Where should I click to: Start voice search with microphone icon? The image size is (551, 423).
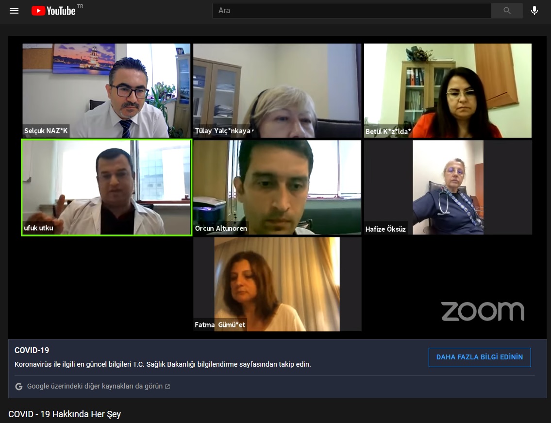534,11
